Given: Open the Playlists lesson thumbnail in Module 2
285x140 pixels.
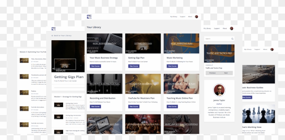Looking at the screenshot, I should pyautogui.click(x=24, y=93).
